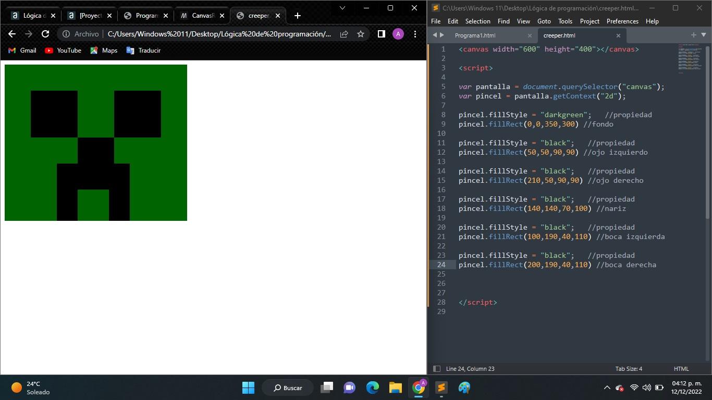Open taskbar Buscar search box
The height and width of the screenshot is (400, 712).
click(x=287, y=387)
